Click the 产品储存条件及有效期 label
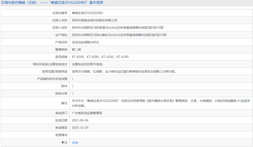Image resolution: width=253 pixels, height=147 pixels. tap(52, 79)
